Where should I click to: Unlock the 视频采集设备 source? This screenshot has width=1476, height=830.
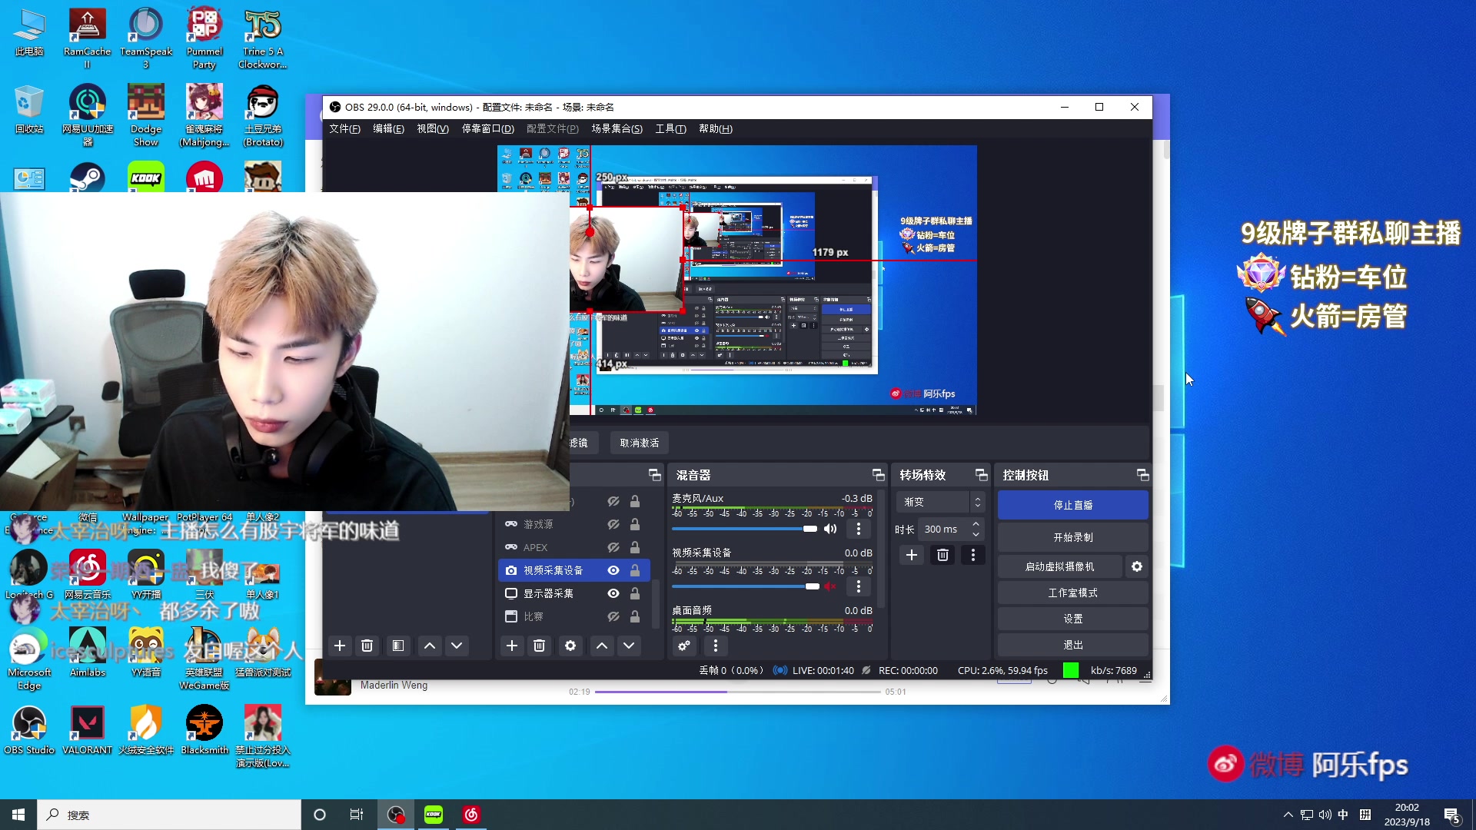tap(635, 570)
